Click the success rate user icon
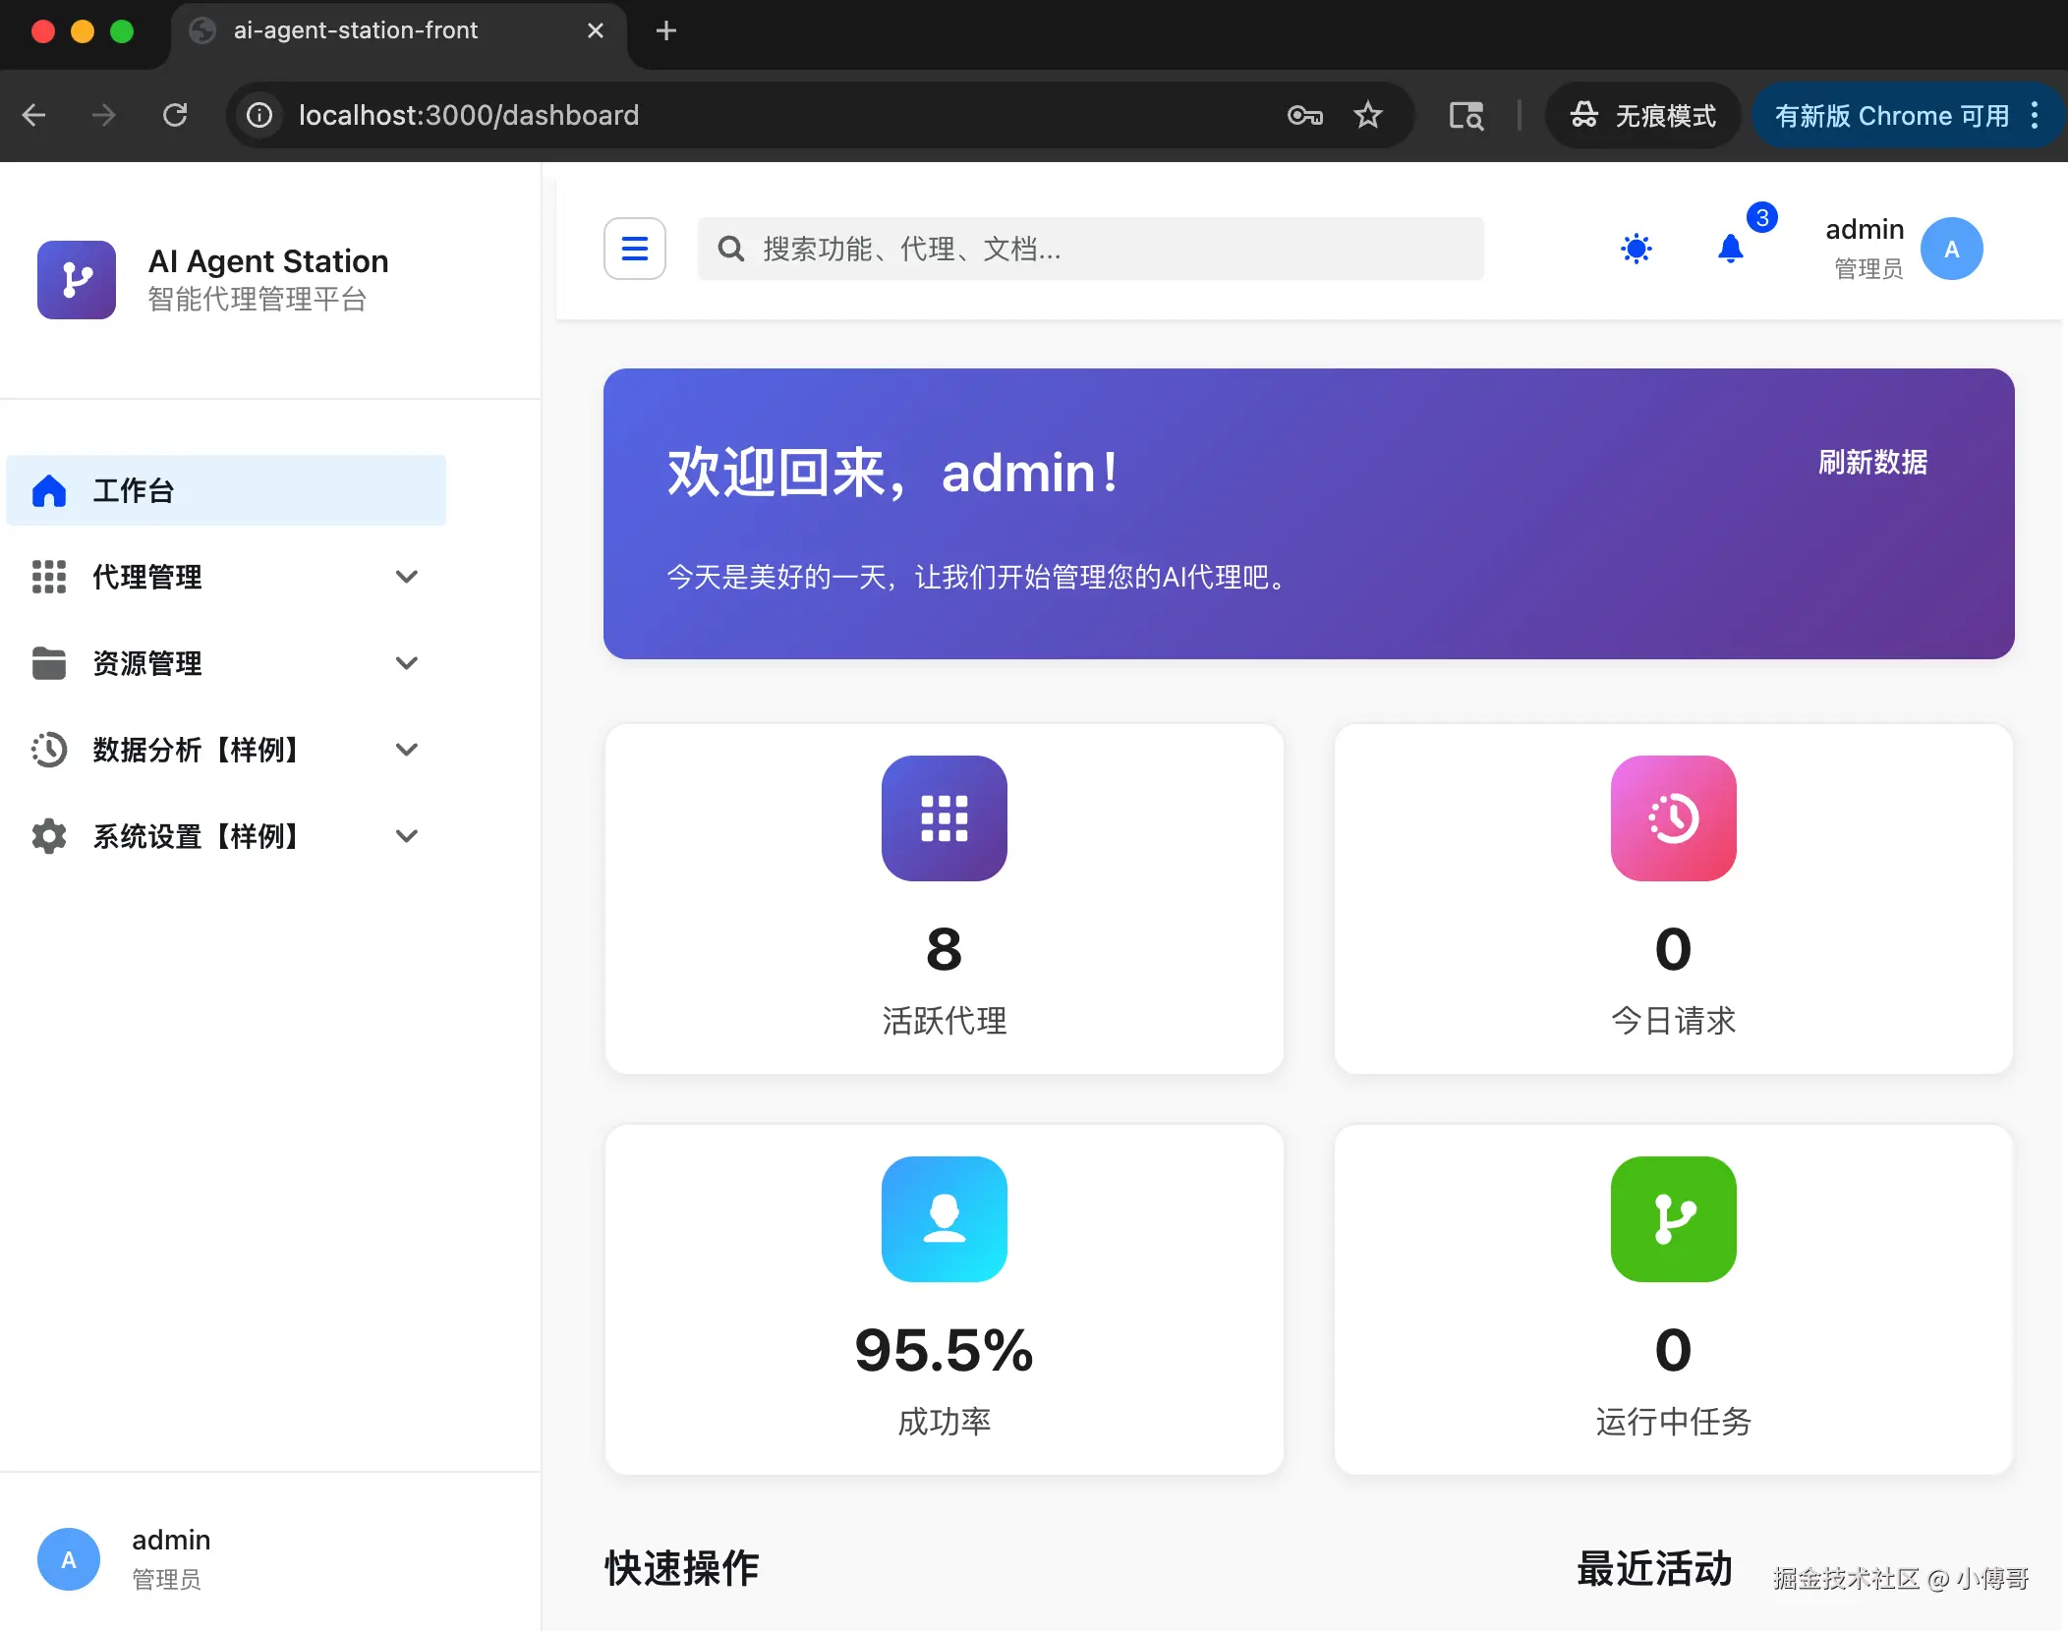This screenshot has width=2068, height=1631. pyautogui.click(x=944, y=1218)
